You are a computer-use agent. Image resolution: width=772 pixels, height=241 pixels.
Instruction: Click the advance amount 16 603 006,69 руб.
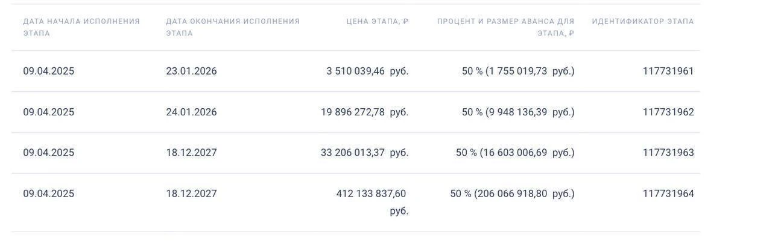(x=514, y=153)
